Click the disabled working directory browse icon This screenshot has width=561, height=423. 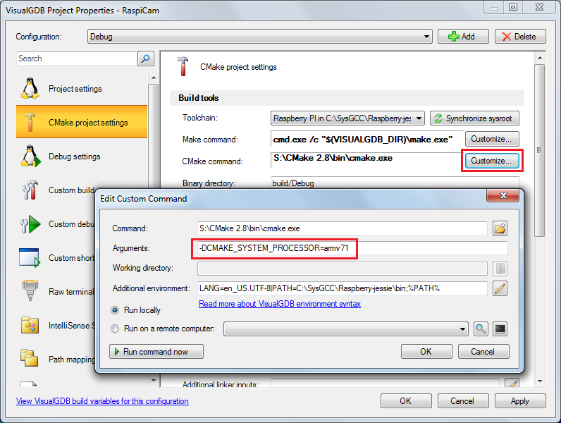click(x=500, y=269)
